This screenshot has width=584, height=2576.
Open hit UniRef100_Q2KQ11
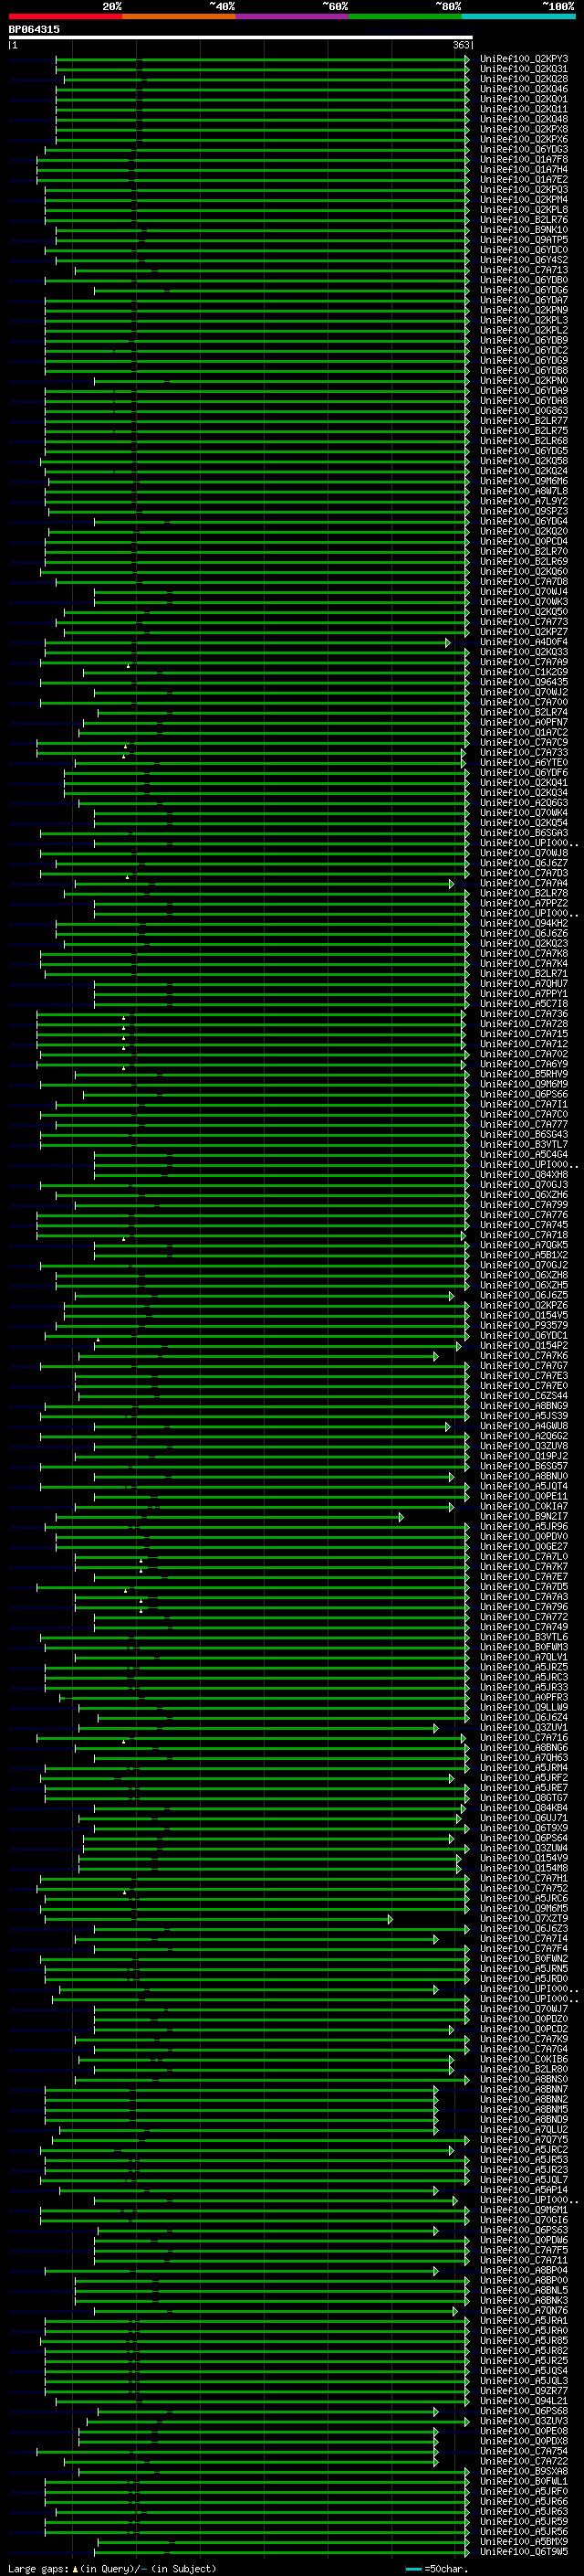[523, 109]
